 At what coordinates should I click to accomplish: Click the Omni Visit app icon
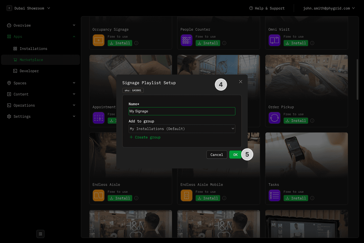275,40
